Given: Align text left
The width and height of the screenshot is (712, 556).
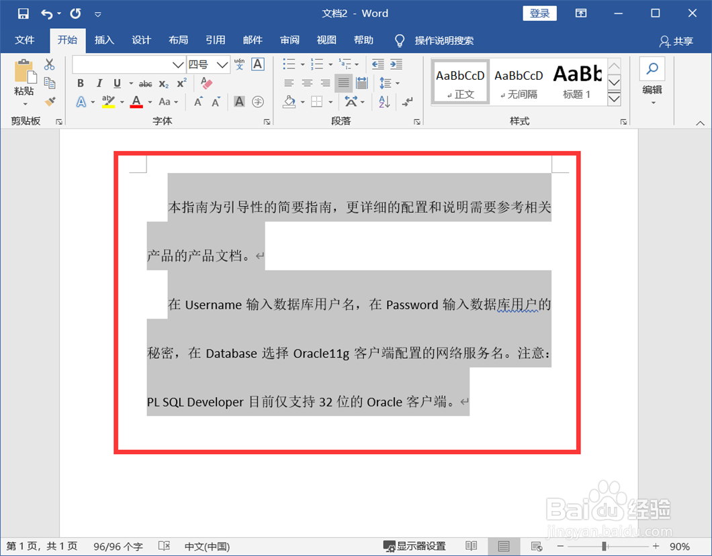Looking at the screenshot, I should pyautogui.click(x=290, y=83).
